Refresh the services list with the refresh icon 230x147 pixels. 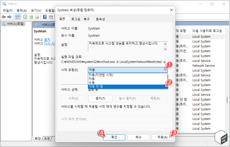(x=31, y=17)
